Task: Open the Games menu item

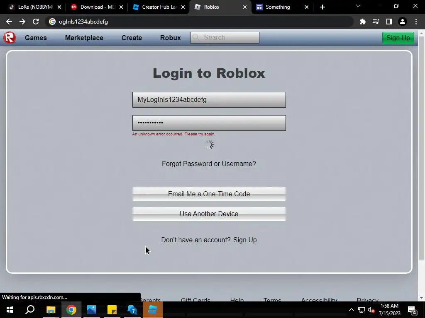Action: click(x=36, y=38)
